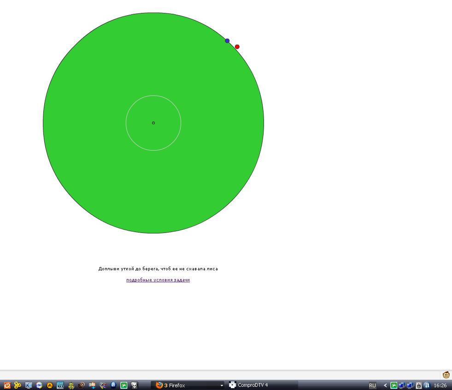Open the volume speaker tray icon
The image size is (452, 390).
[419, 385]
